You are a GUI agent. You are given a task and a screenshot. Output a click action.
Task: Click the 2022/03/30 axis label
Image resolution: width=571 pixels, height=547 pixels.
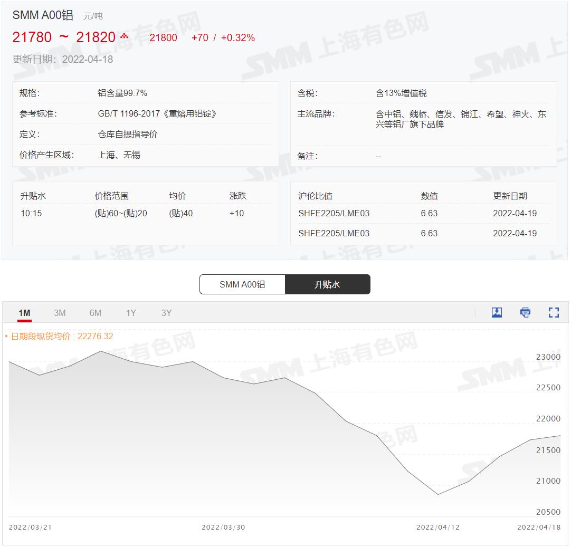click(224, 526)
